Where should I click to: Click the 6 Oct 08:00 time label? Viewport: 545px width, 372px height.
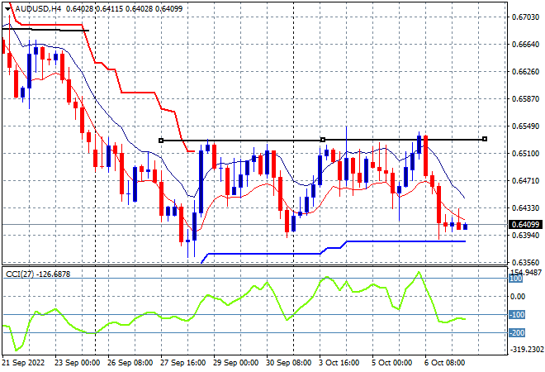444,363
